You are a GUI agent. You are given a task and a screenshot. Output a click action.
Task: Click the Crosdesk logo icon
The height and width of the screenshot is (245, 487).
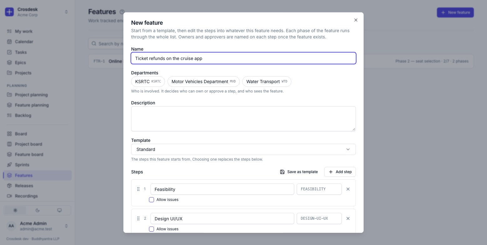pos(9,12)
